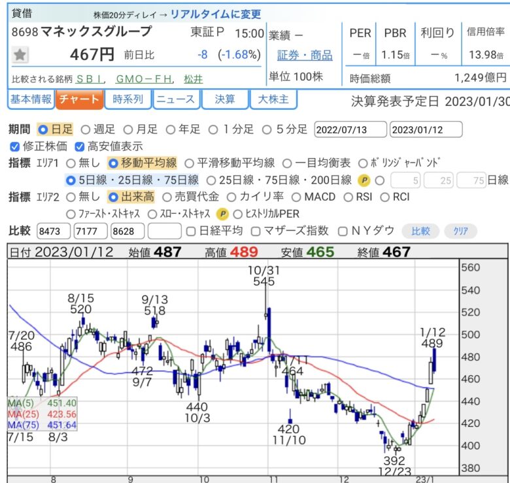Click the custom MA field showing 25
The height and width of the screenshot is (483, 510).
coord(439,180)
